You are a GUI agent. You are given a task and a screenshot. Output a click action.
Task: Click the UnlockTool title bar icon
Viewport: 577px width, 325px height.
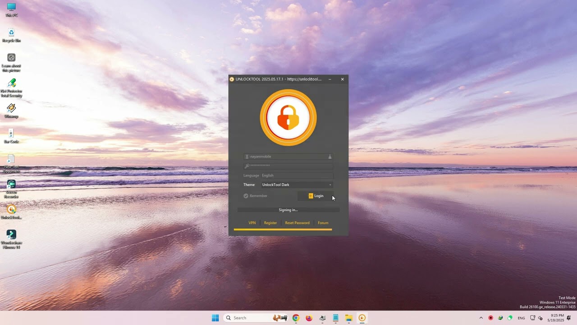point(232,79)
